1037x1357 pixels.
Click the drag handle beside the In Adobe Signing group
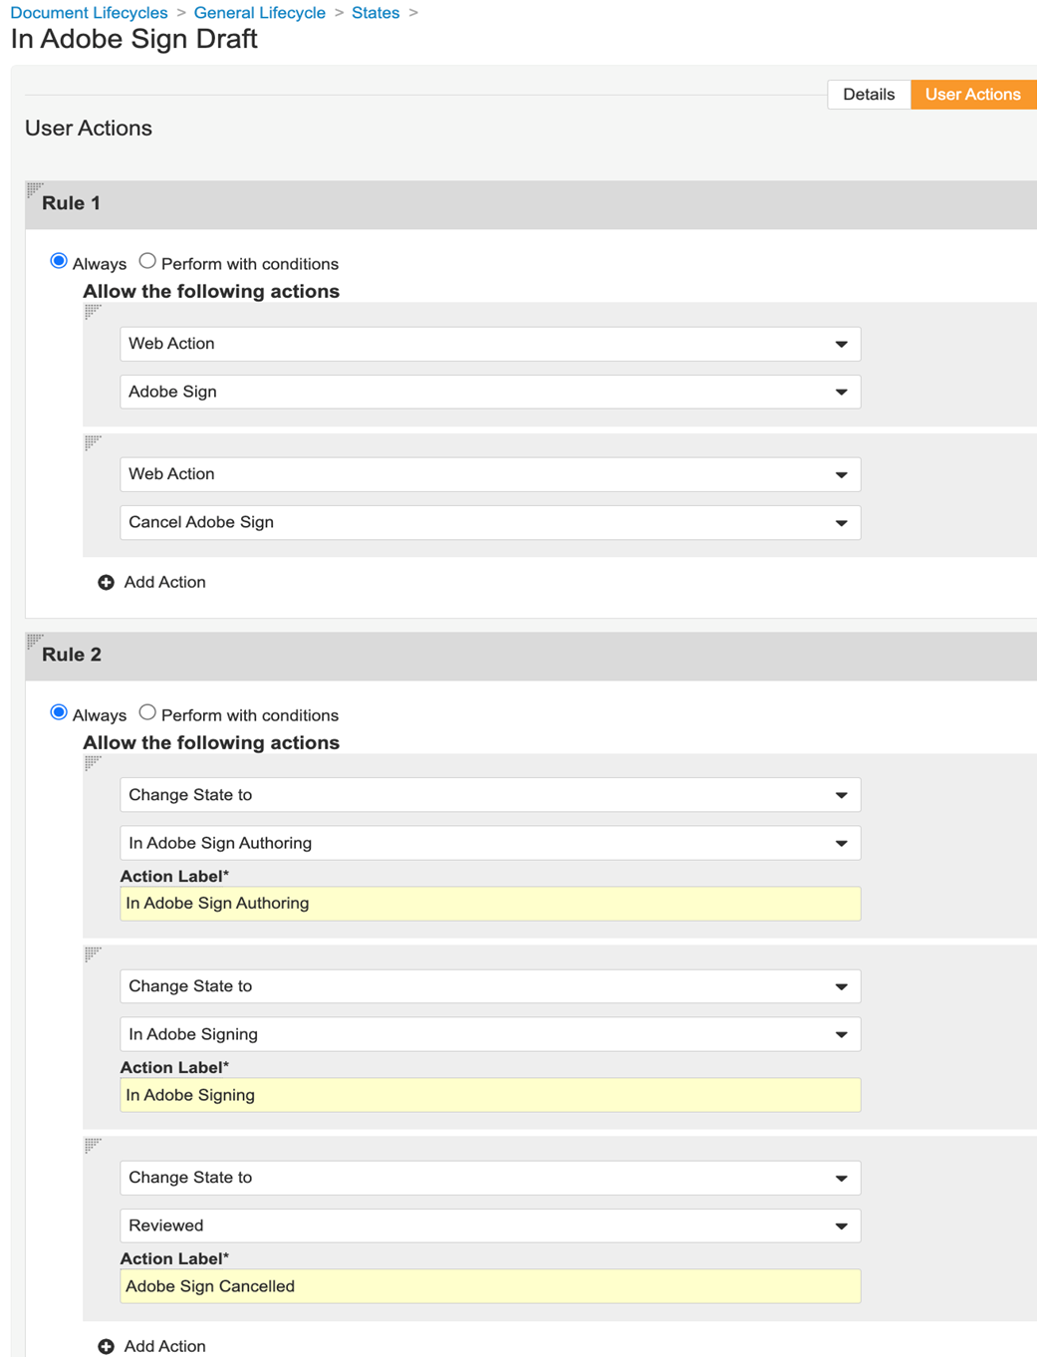point(94,954)
